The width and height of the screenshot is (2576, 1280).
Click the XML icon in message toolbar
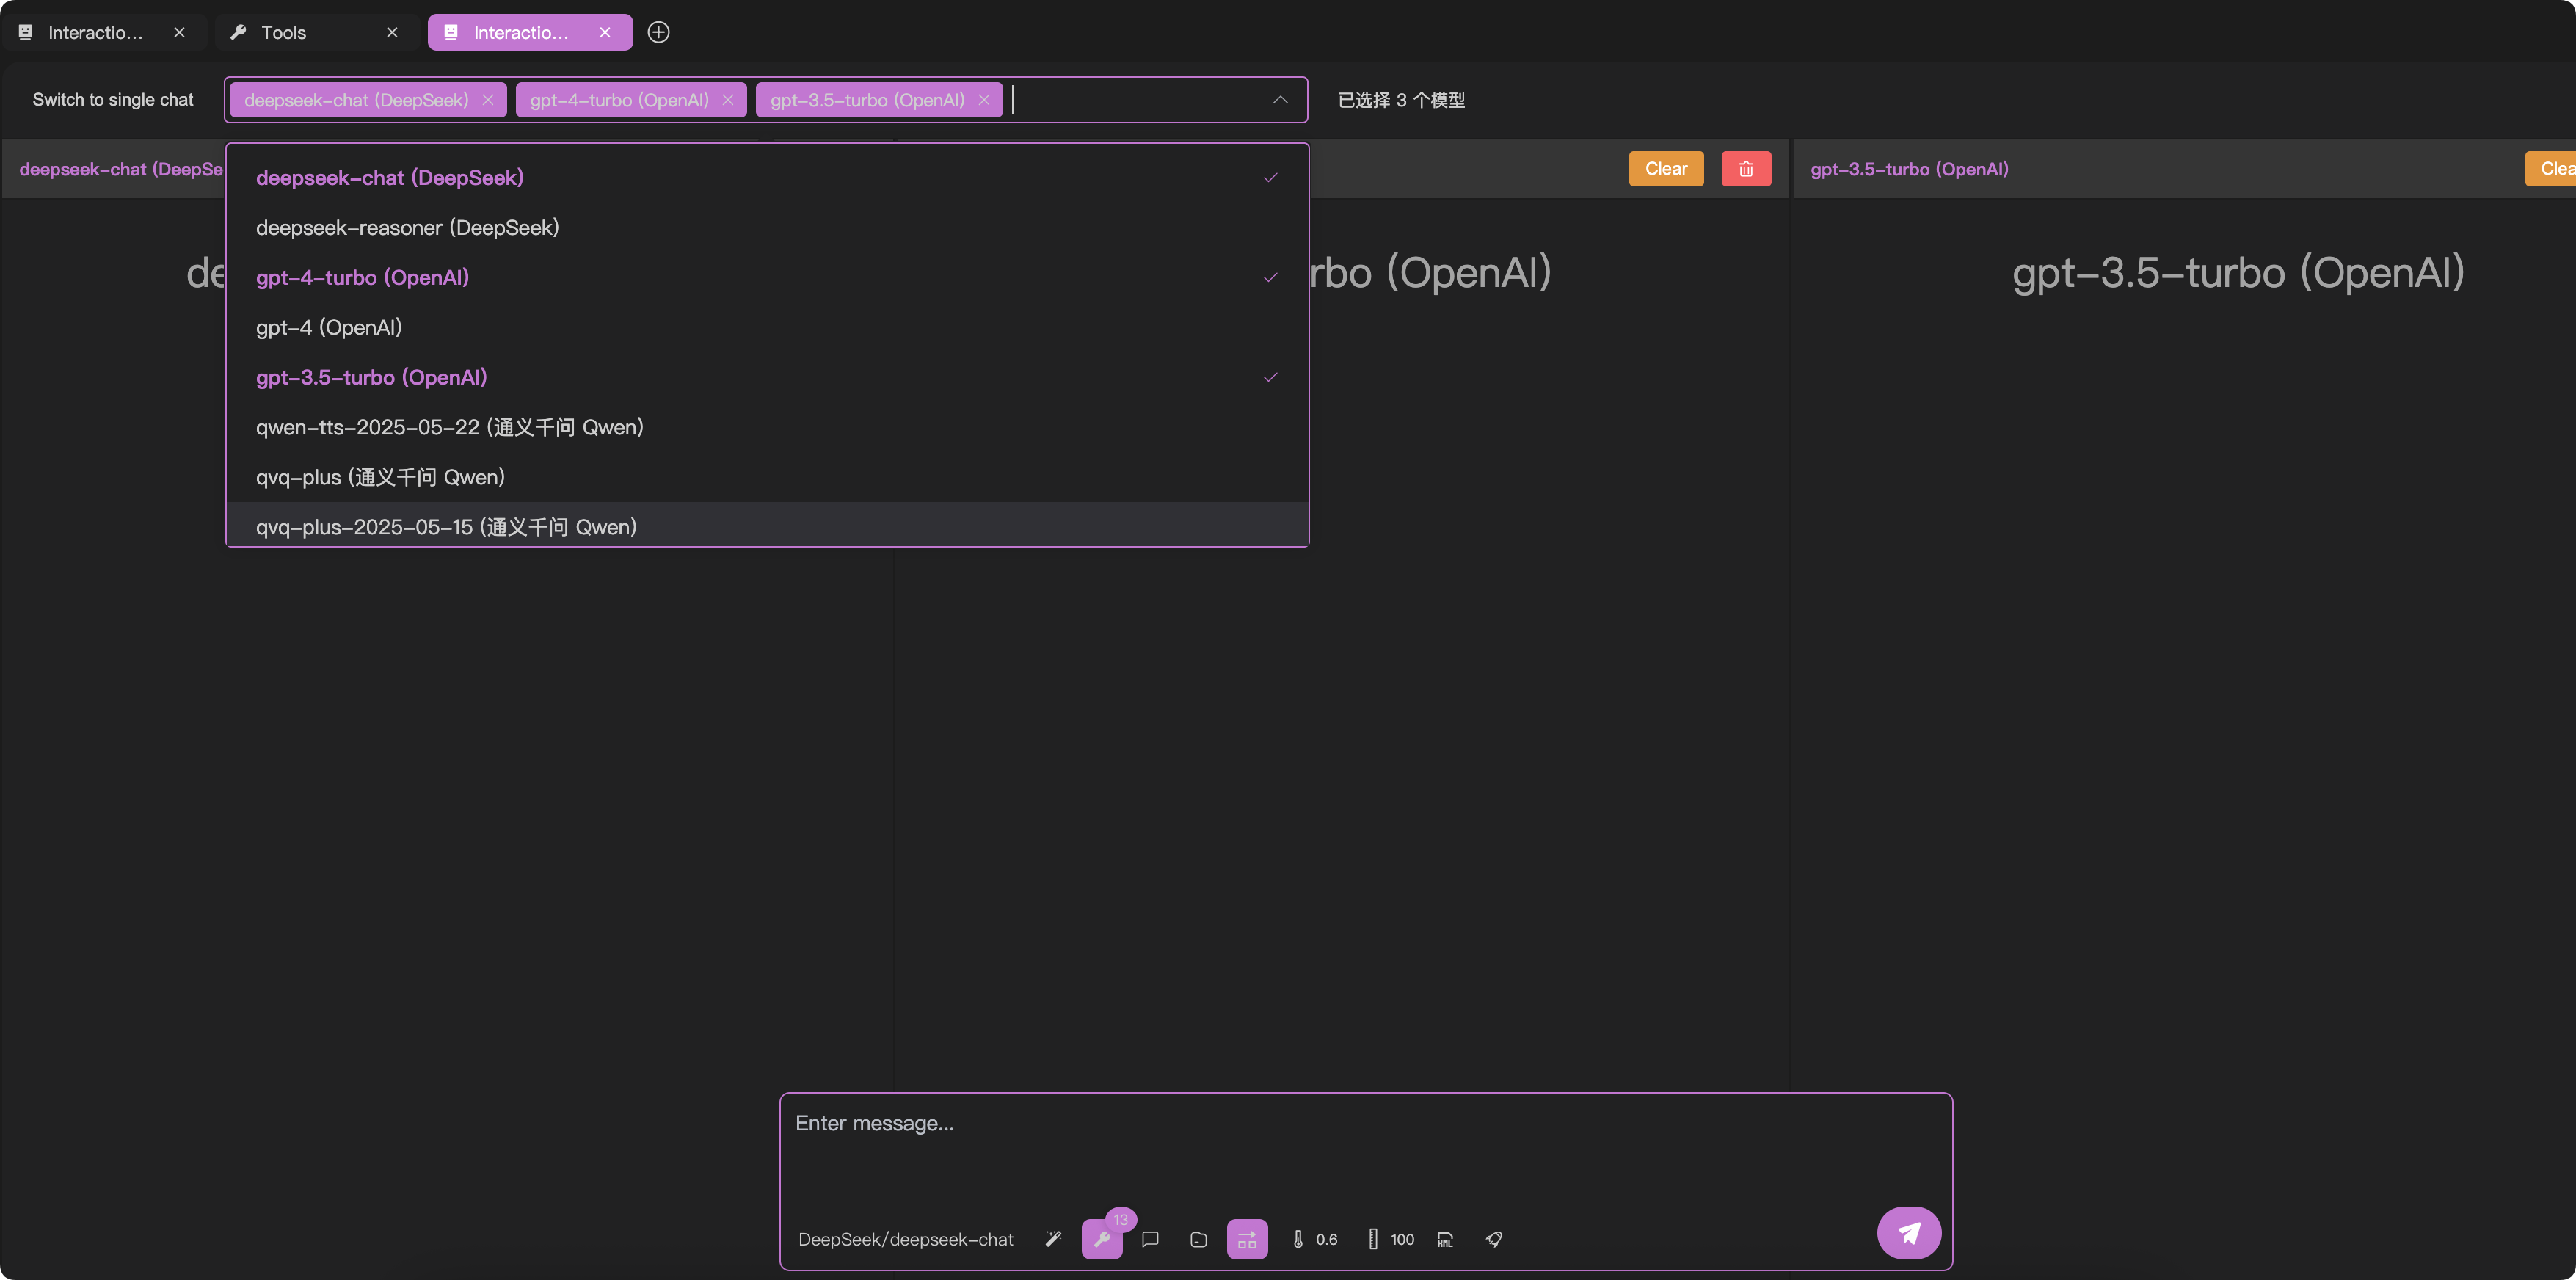click(x=1445, y=1239)
